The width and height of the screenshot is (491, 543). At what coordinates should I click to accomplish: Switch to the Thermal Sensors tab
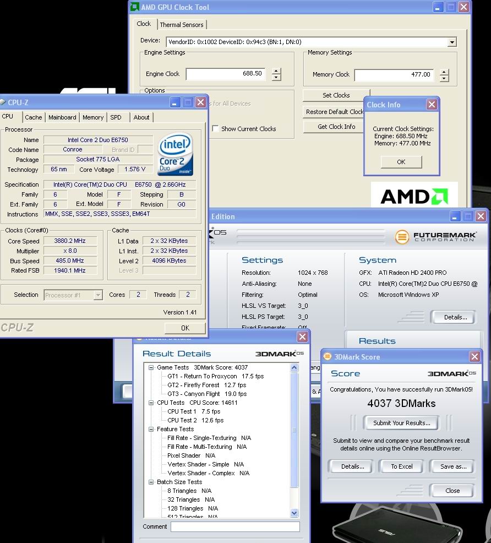click(x=182, y=25)
